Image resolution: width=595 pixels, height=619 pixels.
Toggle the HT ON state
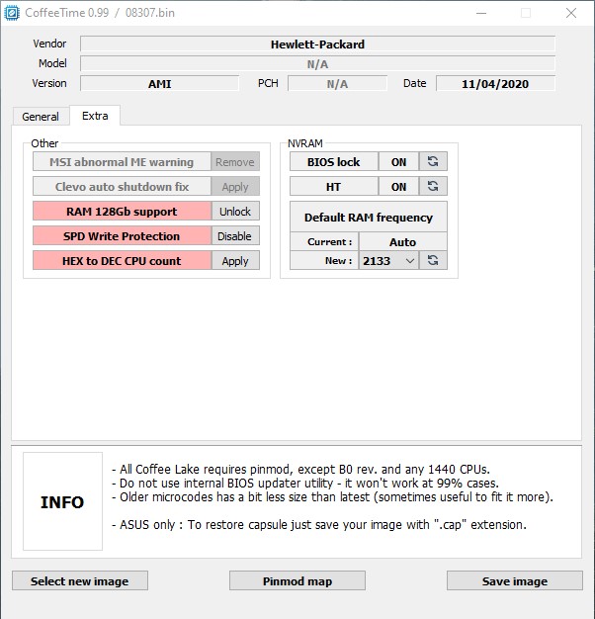(x=398, y=186)
